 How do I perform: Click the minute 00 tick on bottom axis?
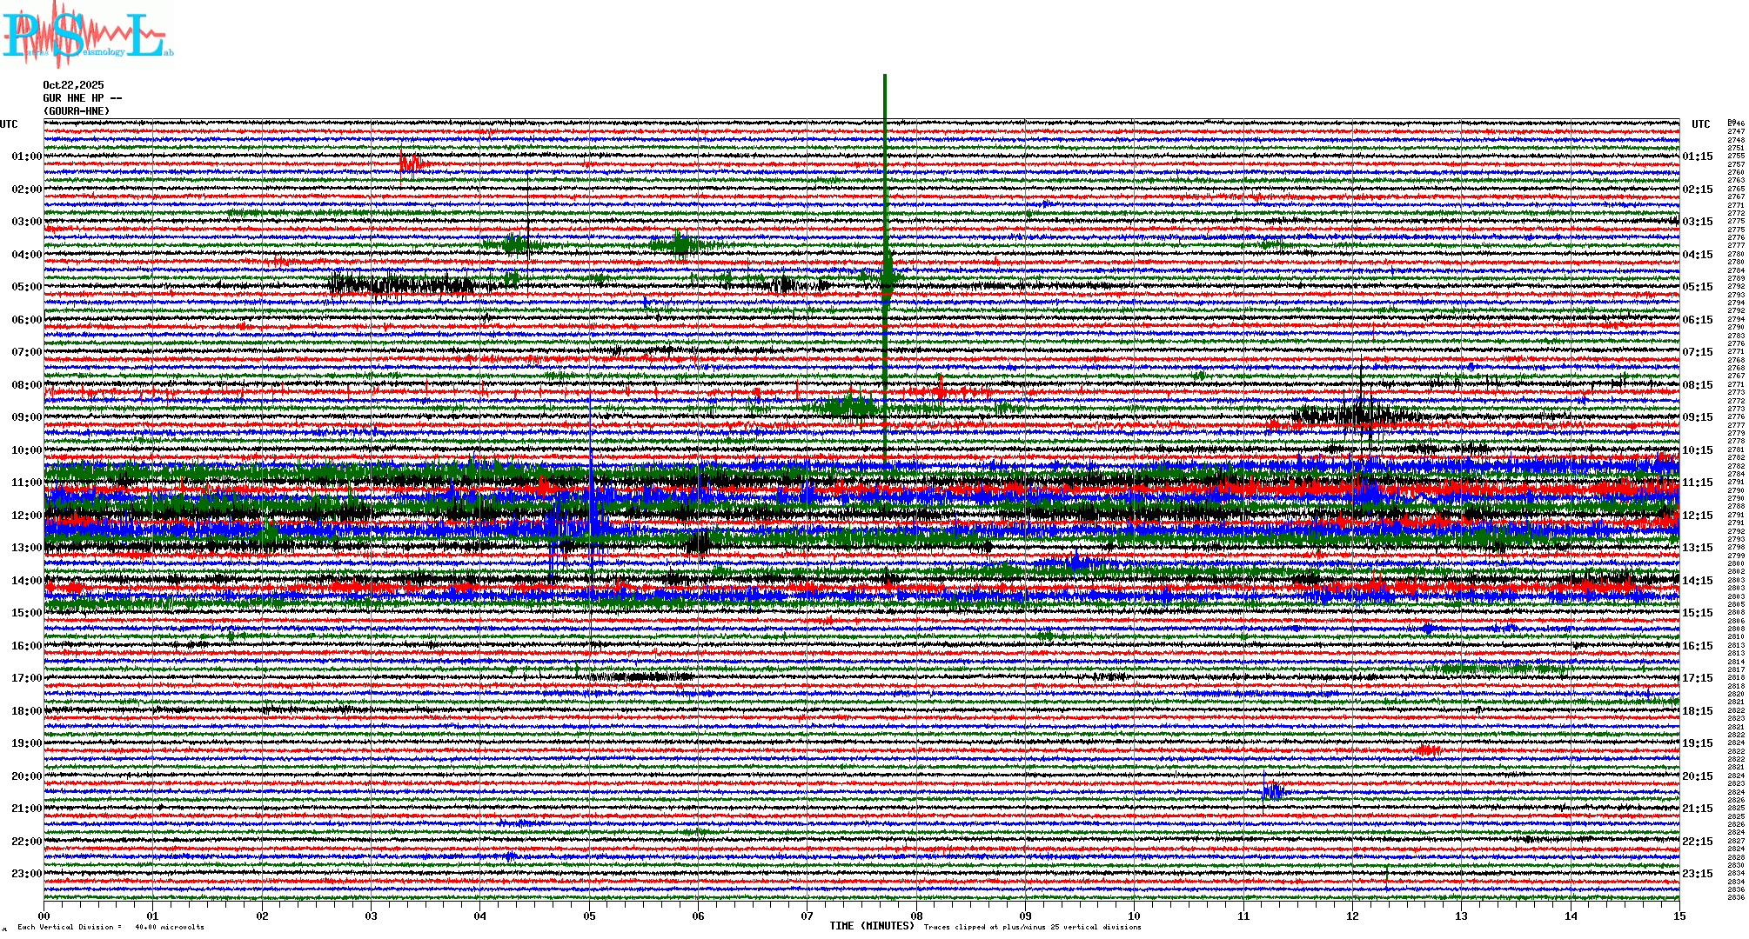[x=44, y=916]
